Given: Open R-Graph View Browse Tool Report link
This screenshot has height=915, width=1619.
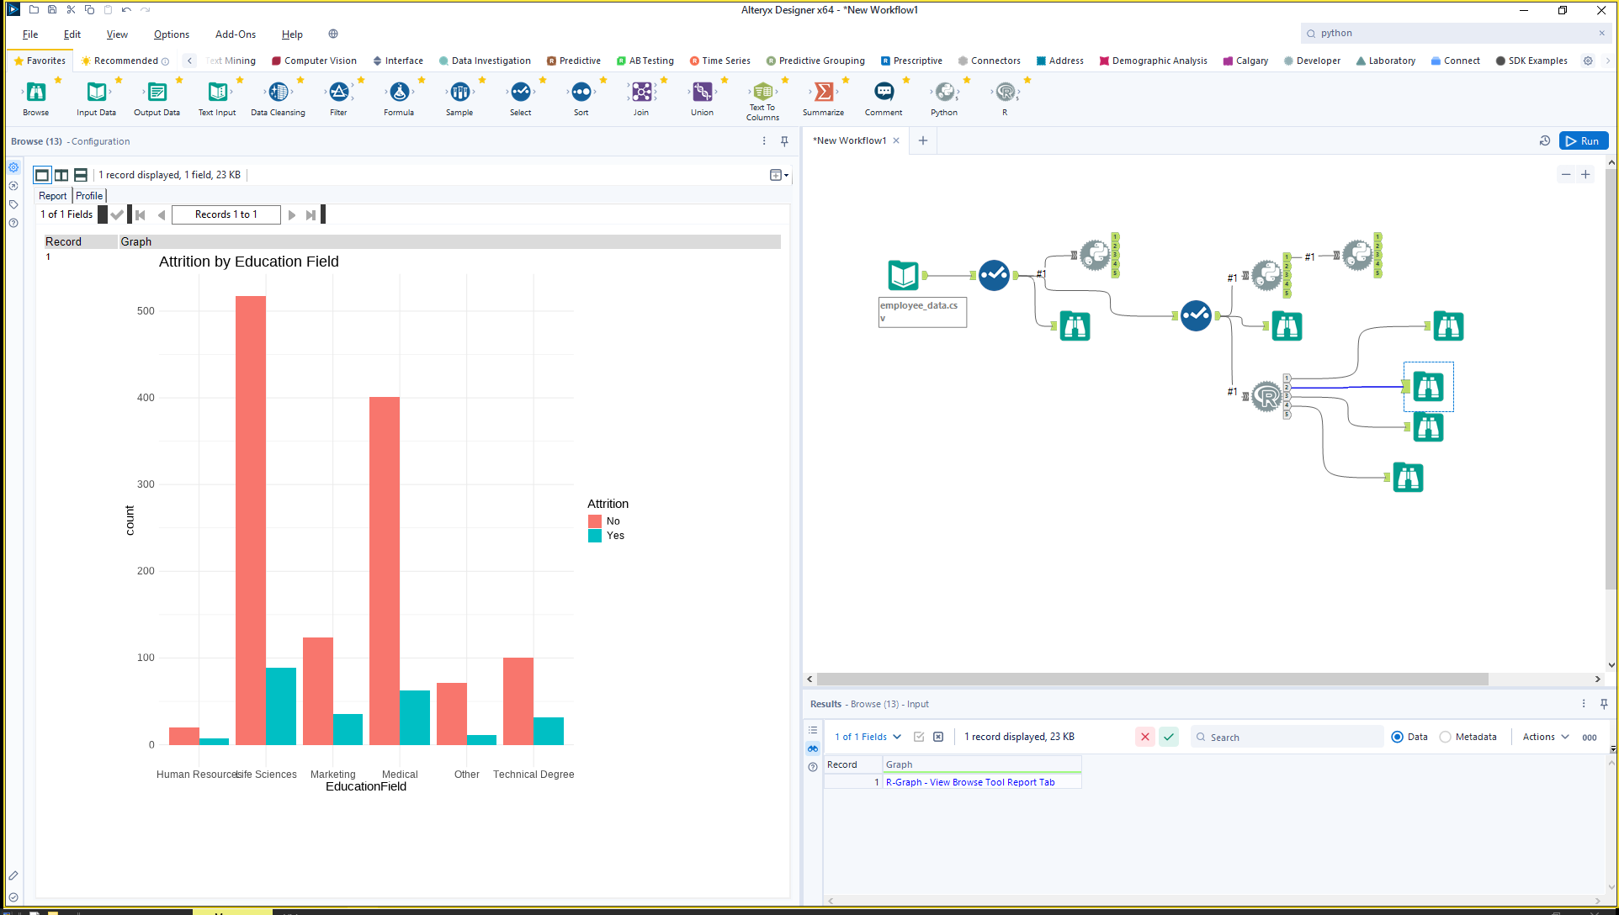Looking at the screenshot, I should click(x=969, y=782).
